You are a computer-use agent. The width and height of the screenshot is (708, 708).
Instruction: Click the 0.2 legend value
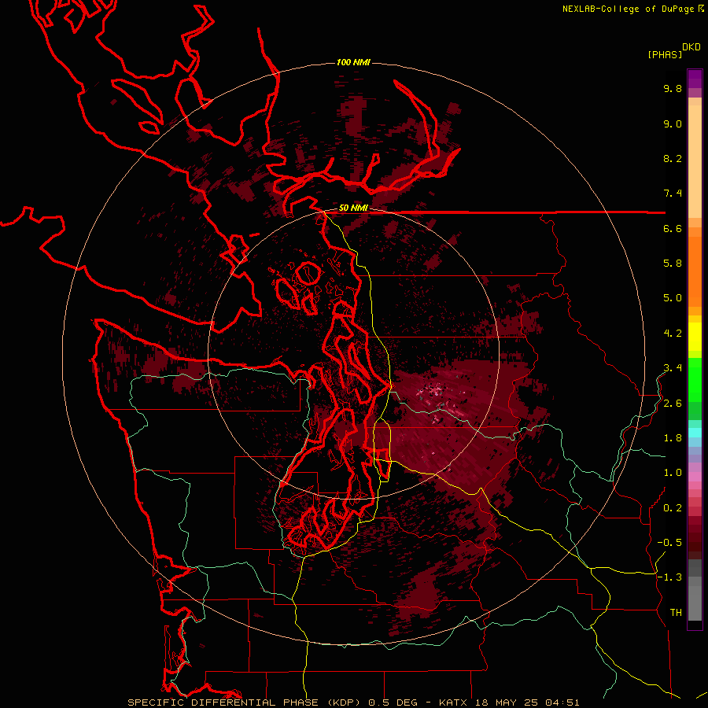pyautogui.click(x=673, y=508)
